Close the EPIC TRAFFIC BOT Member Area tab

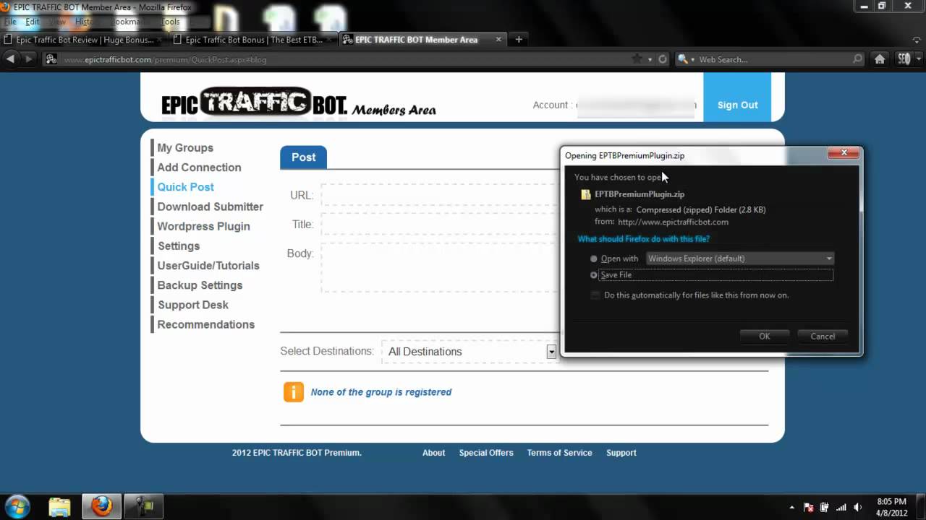pyautogui.click(x=498, y=40)
